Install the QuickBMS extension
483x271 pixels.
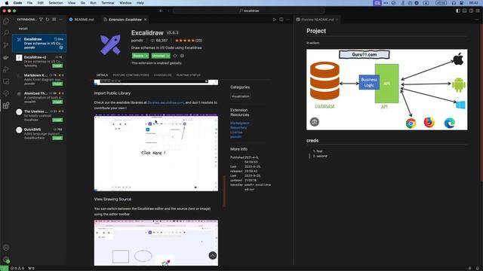(x=57, y=138)
